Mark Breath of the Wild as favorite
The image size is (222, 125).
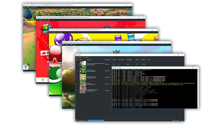coord(77,64)
